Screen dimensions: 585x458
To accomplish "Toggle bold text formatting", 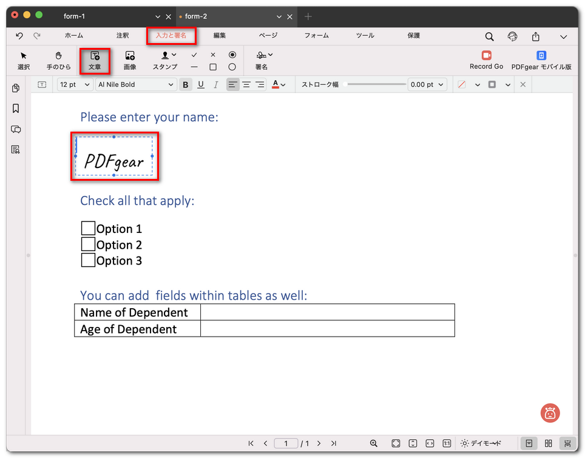I will (x=186, y=85).
